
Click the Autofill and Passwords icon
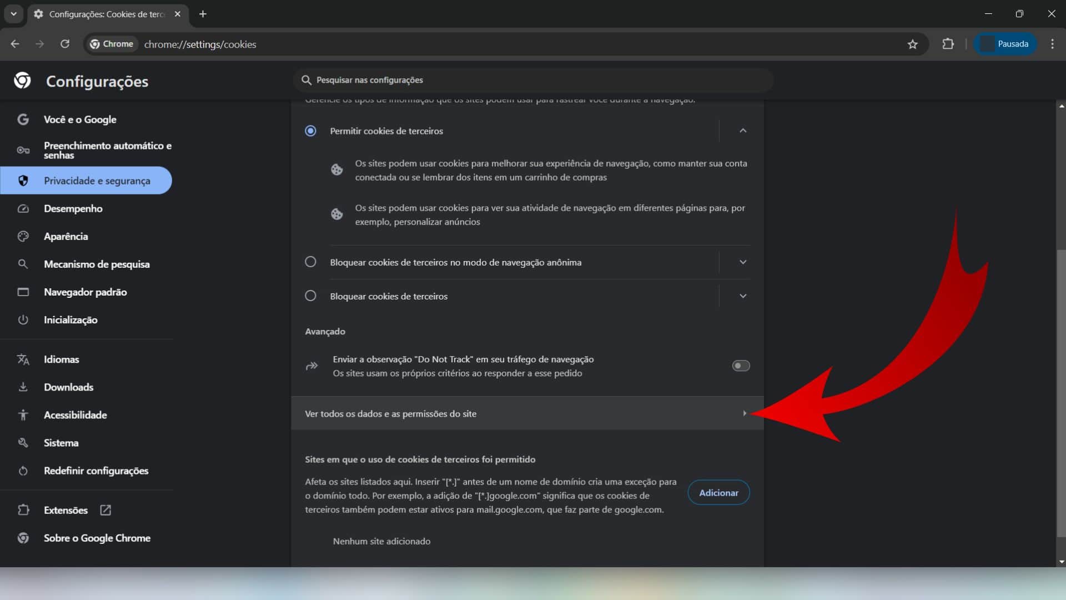coord(21,150)
